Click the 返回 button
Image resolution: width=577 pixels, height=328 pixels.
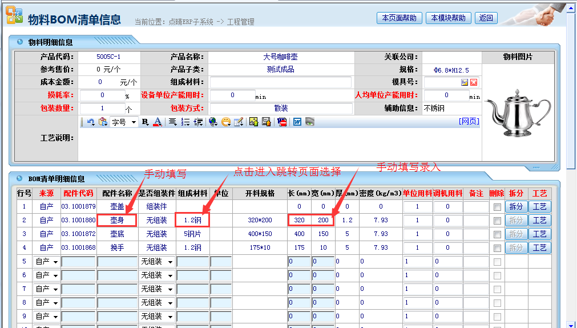click(486, 18)
